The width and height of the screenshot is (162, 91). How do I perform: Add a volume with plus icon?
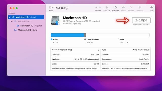point(96,7)
